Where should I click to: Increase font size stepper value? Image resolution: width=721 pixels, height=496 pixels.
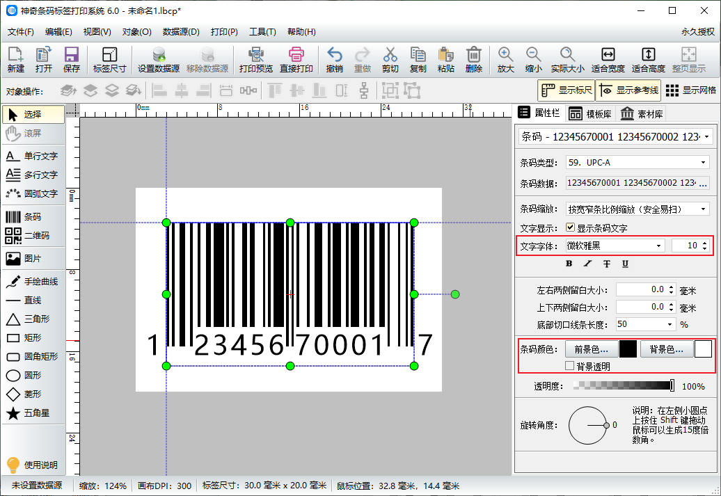tap(704, 243)
